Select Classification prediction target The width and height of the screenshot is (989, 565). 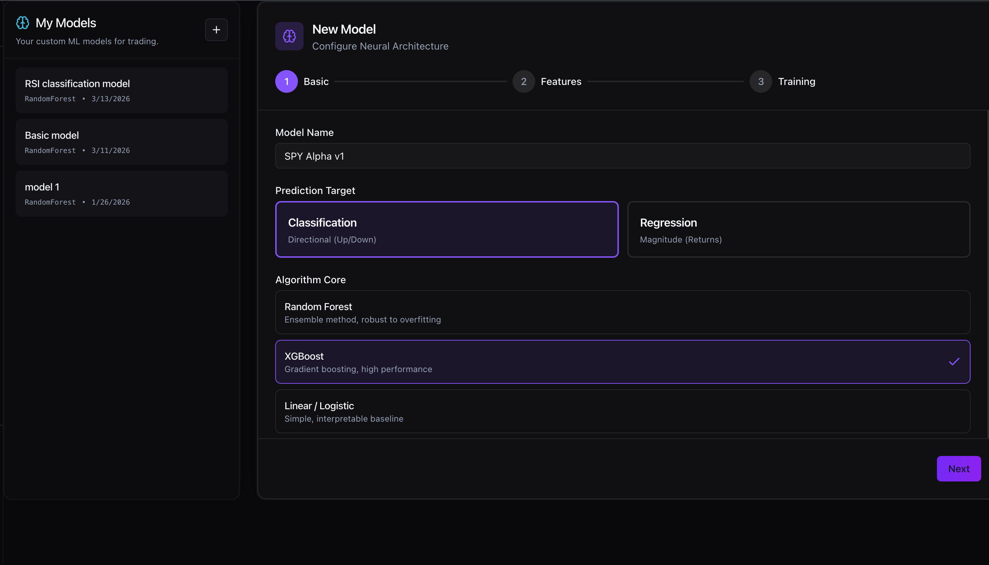tap(447, 229)
